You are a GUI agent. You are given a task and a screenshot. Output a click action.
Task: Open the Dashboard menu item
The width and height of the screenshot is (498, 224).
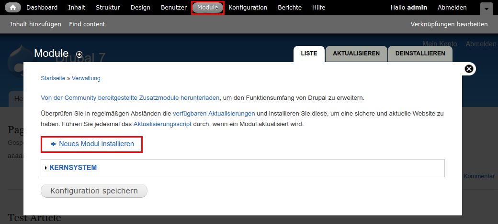[x=42, y=8]
